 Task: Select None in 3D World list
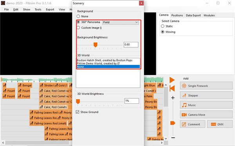108,67
